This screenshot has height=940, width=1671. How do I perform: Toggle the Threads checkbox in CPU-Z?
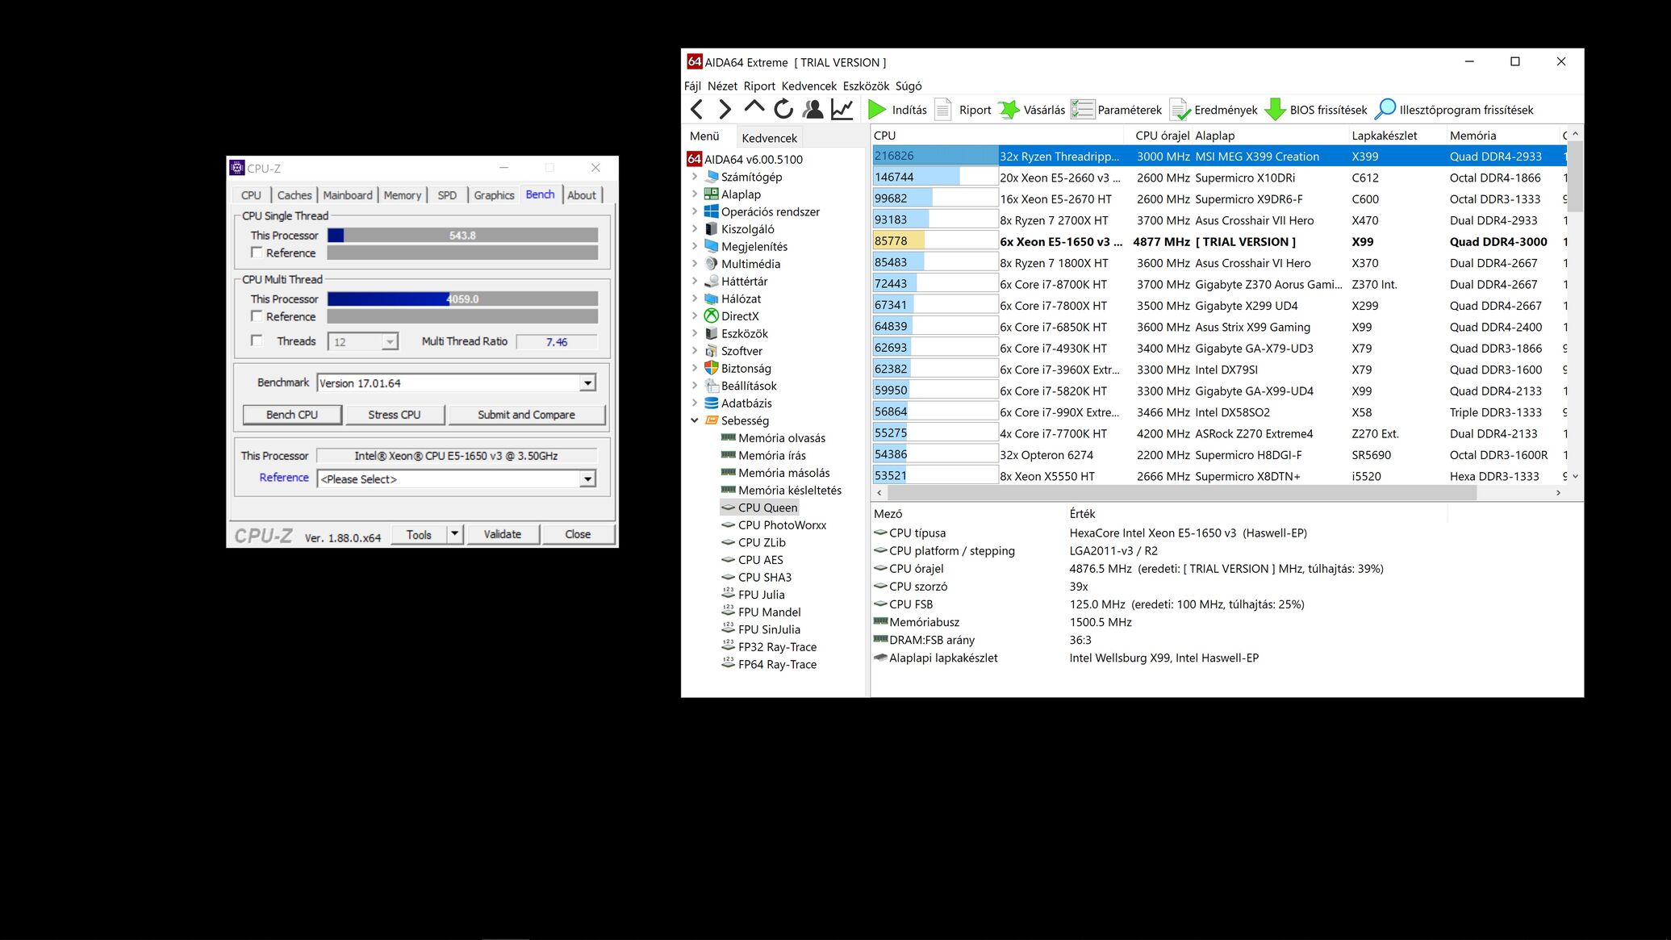point(257,340)
